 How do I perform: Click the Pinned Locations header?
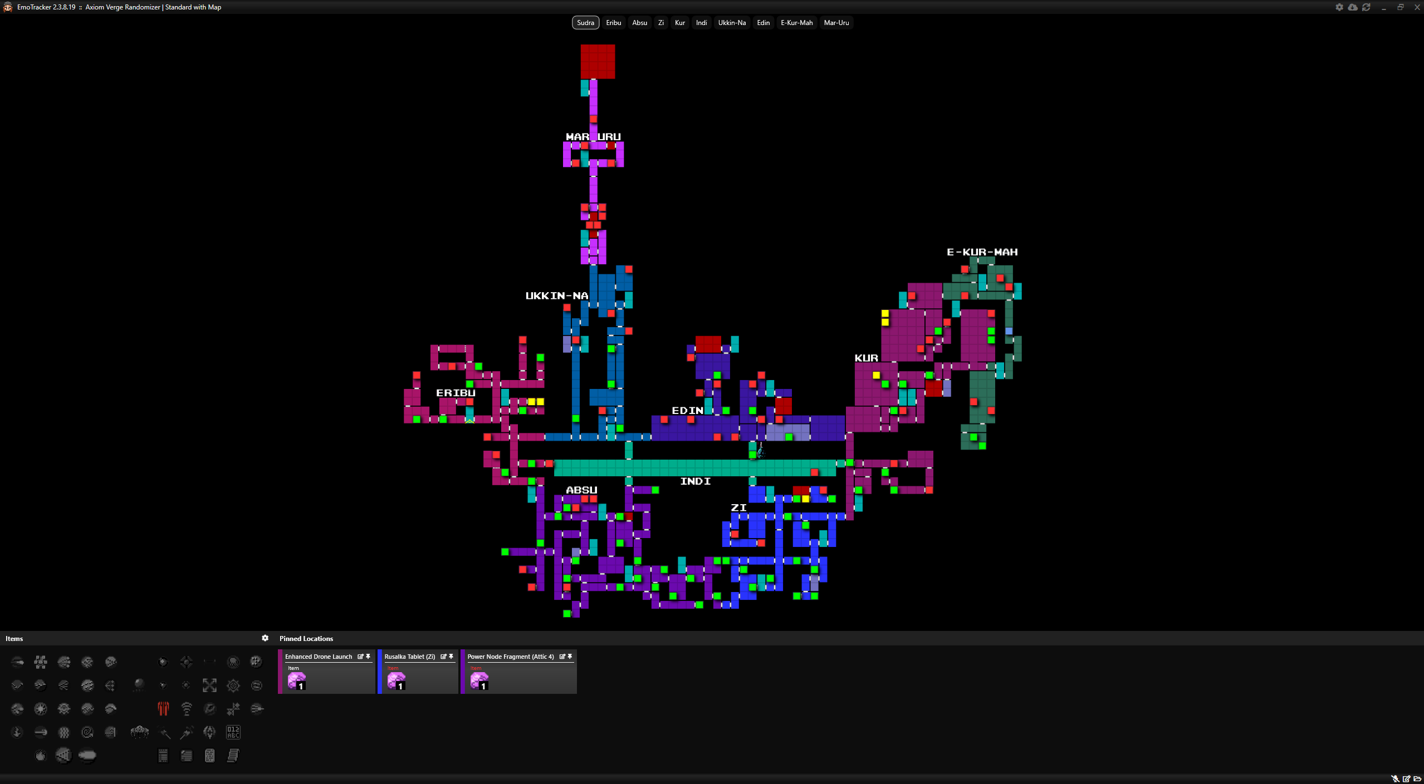pyautogui.click(x=306, y=638)
